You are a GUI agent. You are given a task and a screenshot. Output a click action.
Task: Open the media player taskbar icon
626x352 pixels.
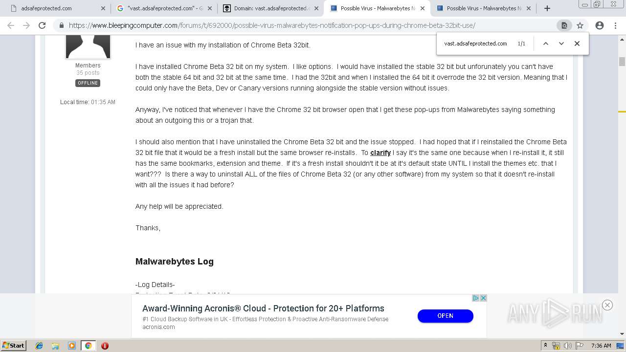tap(72, 346)
